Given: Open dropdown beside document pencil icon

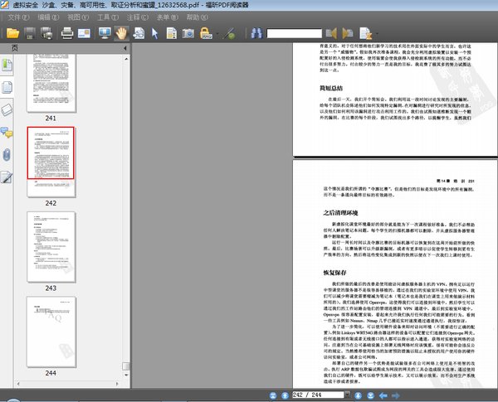Looking at the screenshot, I should (377, 34).
